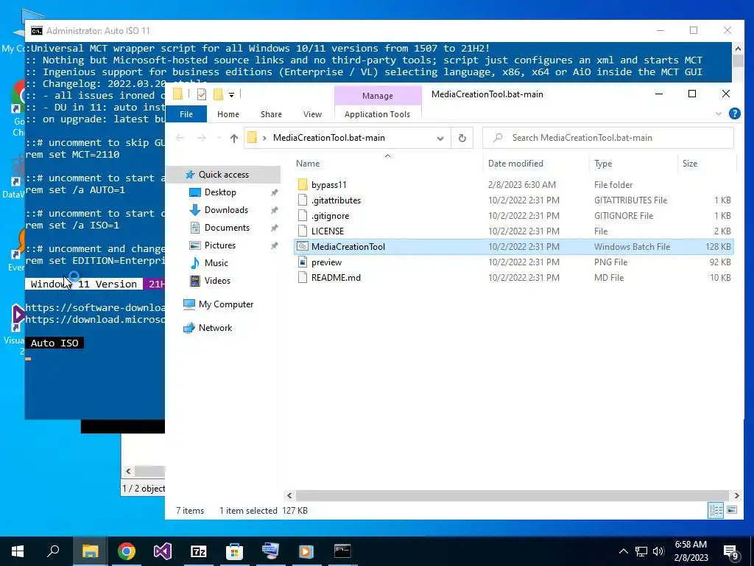Click GITATTRIBUTES File type cell
Viewport: 754px width, 566px height.
[630, 200]
